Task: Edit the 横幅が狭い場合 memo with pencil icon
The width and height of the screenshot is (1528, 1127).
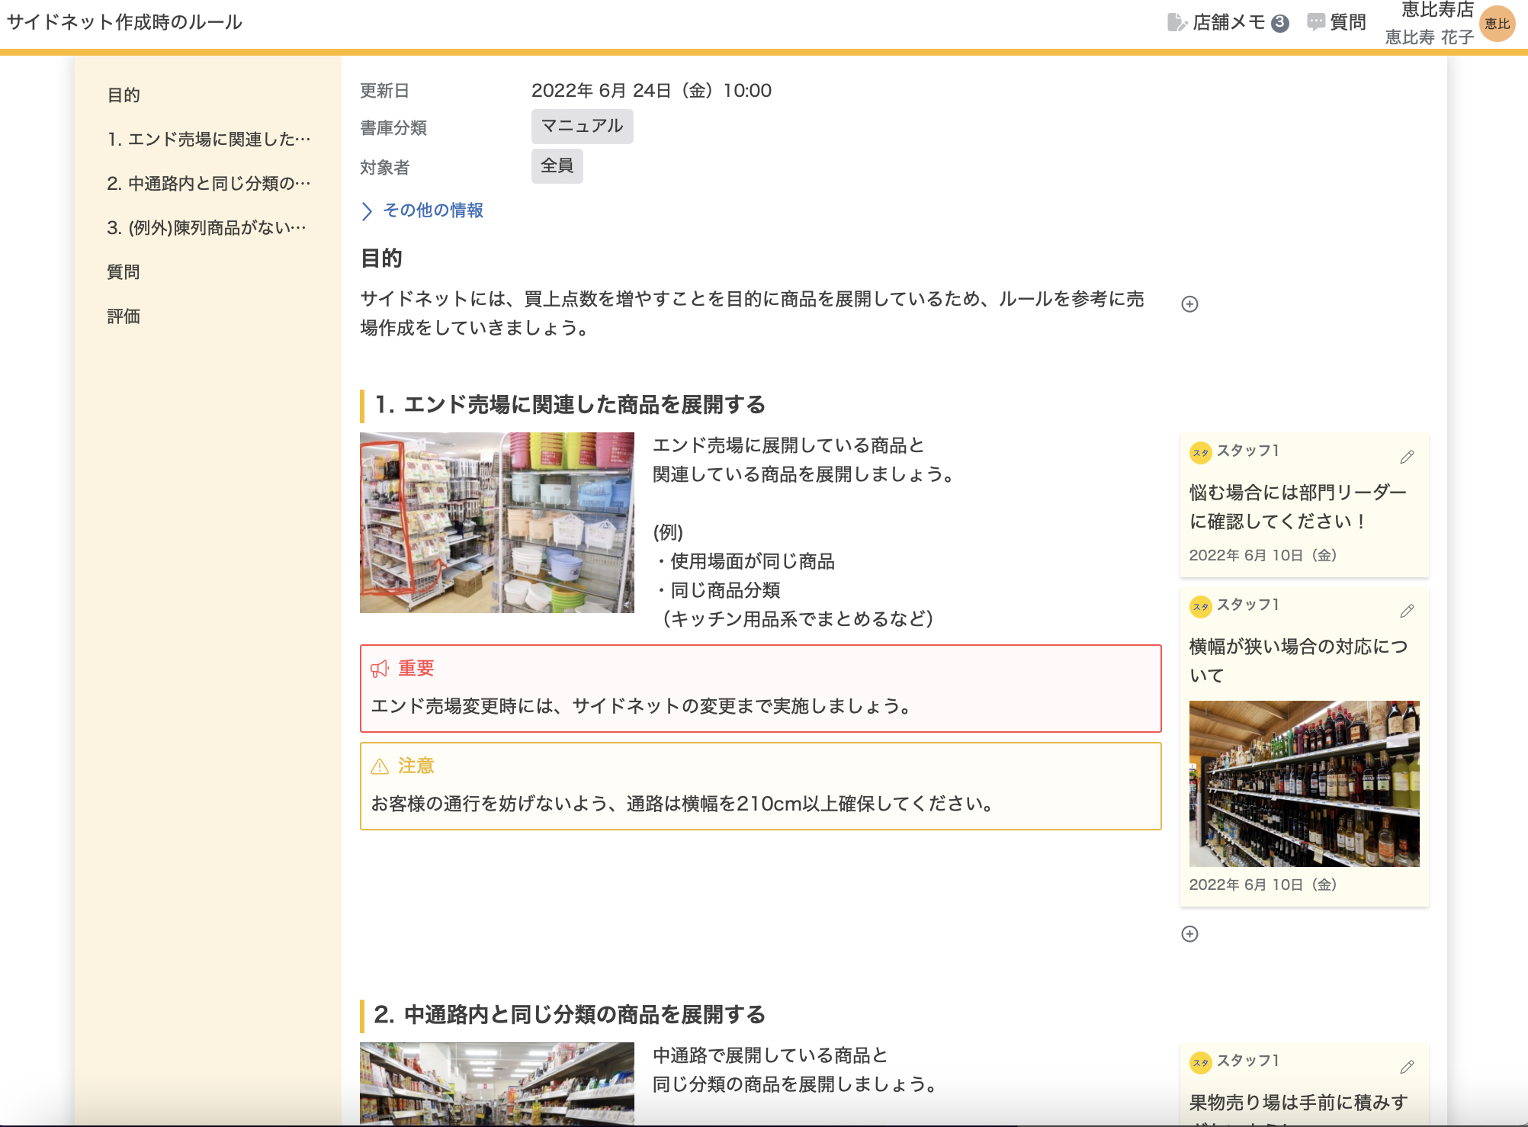Action: (1407, 611)
